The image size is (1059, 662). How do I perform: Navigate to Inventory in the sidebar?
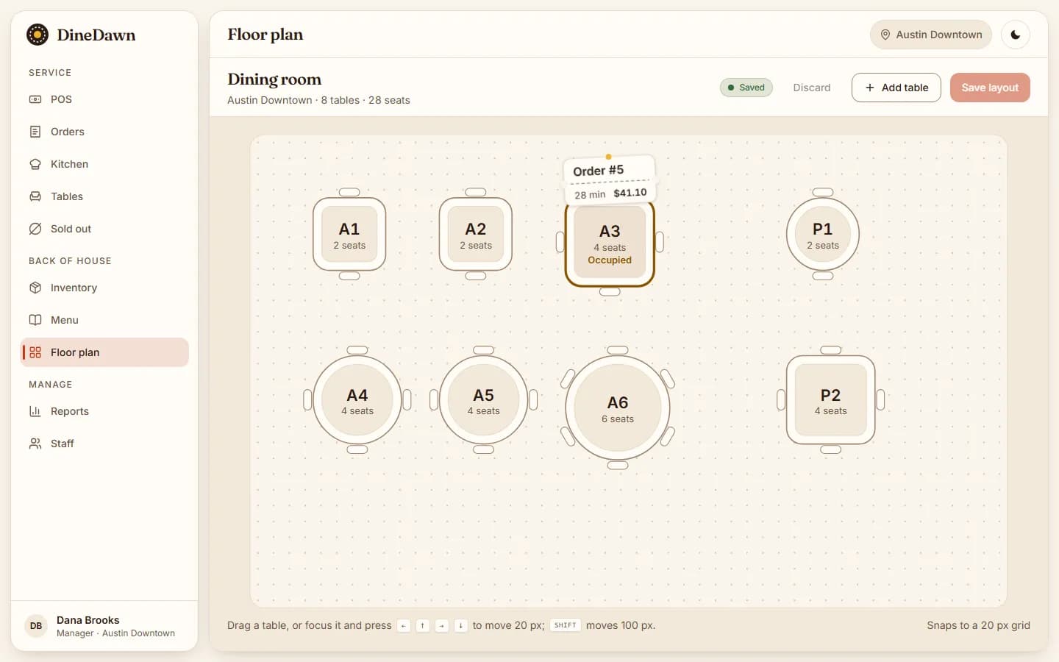point(104,288)
